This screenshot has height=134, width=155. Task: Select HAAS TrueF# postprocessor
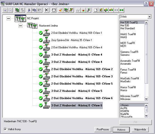(132, 34)
